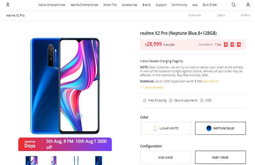This screenshot has height=165, width=255.
Task: Switch to the Overview tab
Action: coord(195,15)
